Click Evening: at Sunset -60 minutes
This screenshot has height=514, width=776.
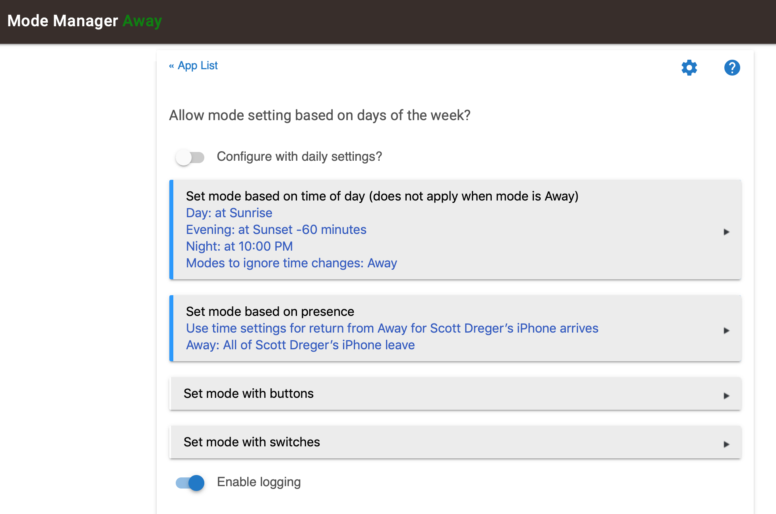pos(276,230)
